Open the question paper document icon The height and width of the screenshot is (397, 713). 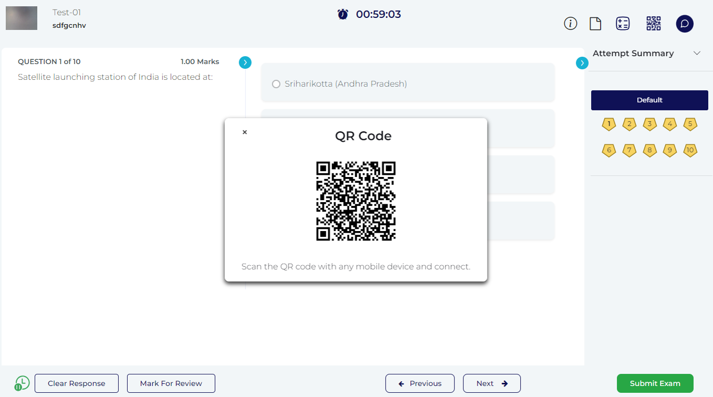click(x=595, y=24)
